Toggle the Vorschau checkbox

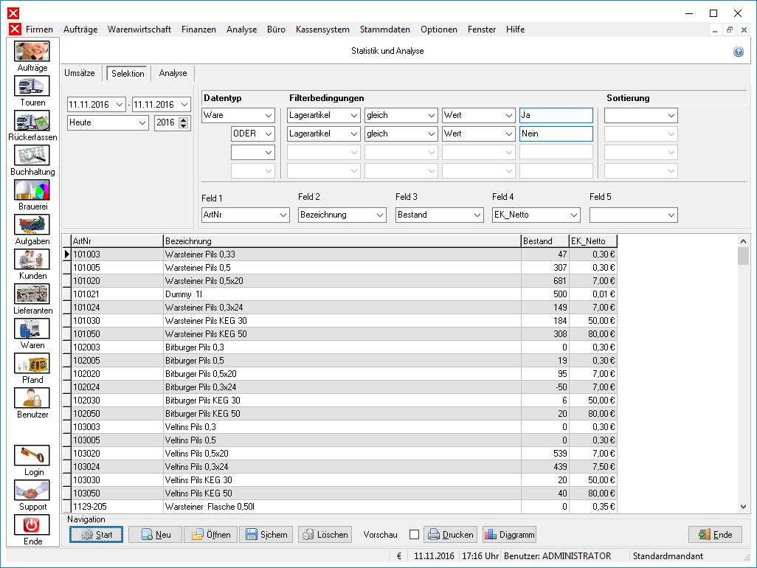tap(414, 535)
